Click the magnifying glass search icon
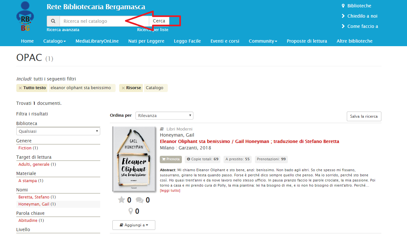Image resolution: width=407 pixels, height=235 pixels. point(53,21)
